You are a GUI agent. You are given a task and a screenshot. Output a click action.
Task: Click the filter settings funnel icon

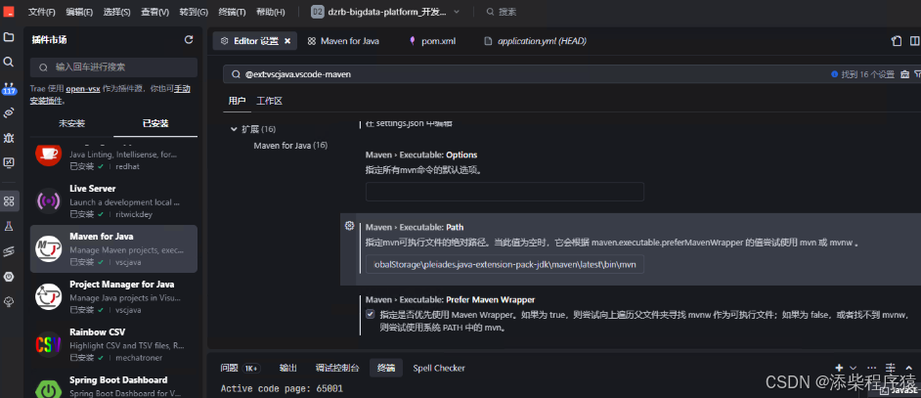coord(917,74)
